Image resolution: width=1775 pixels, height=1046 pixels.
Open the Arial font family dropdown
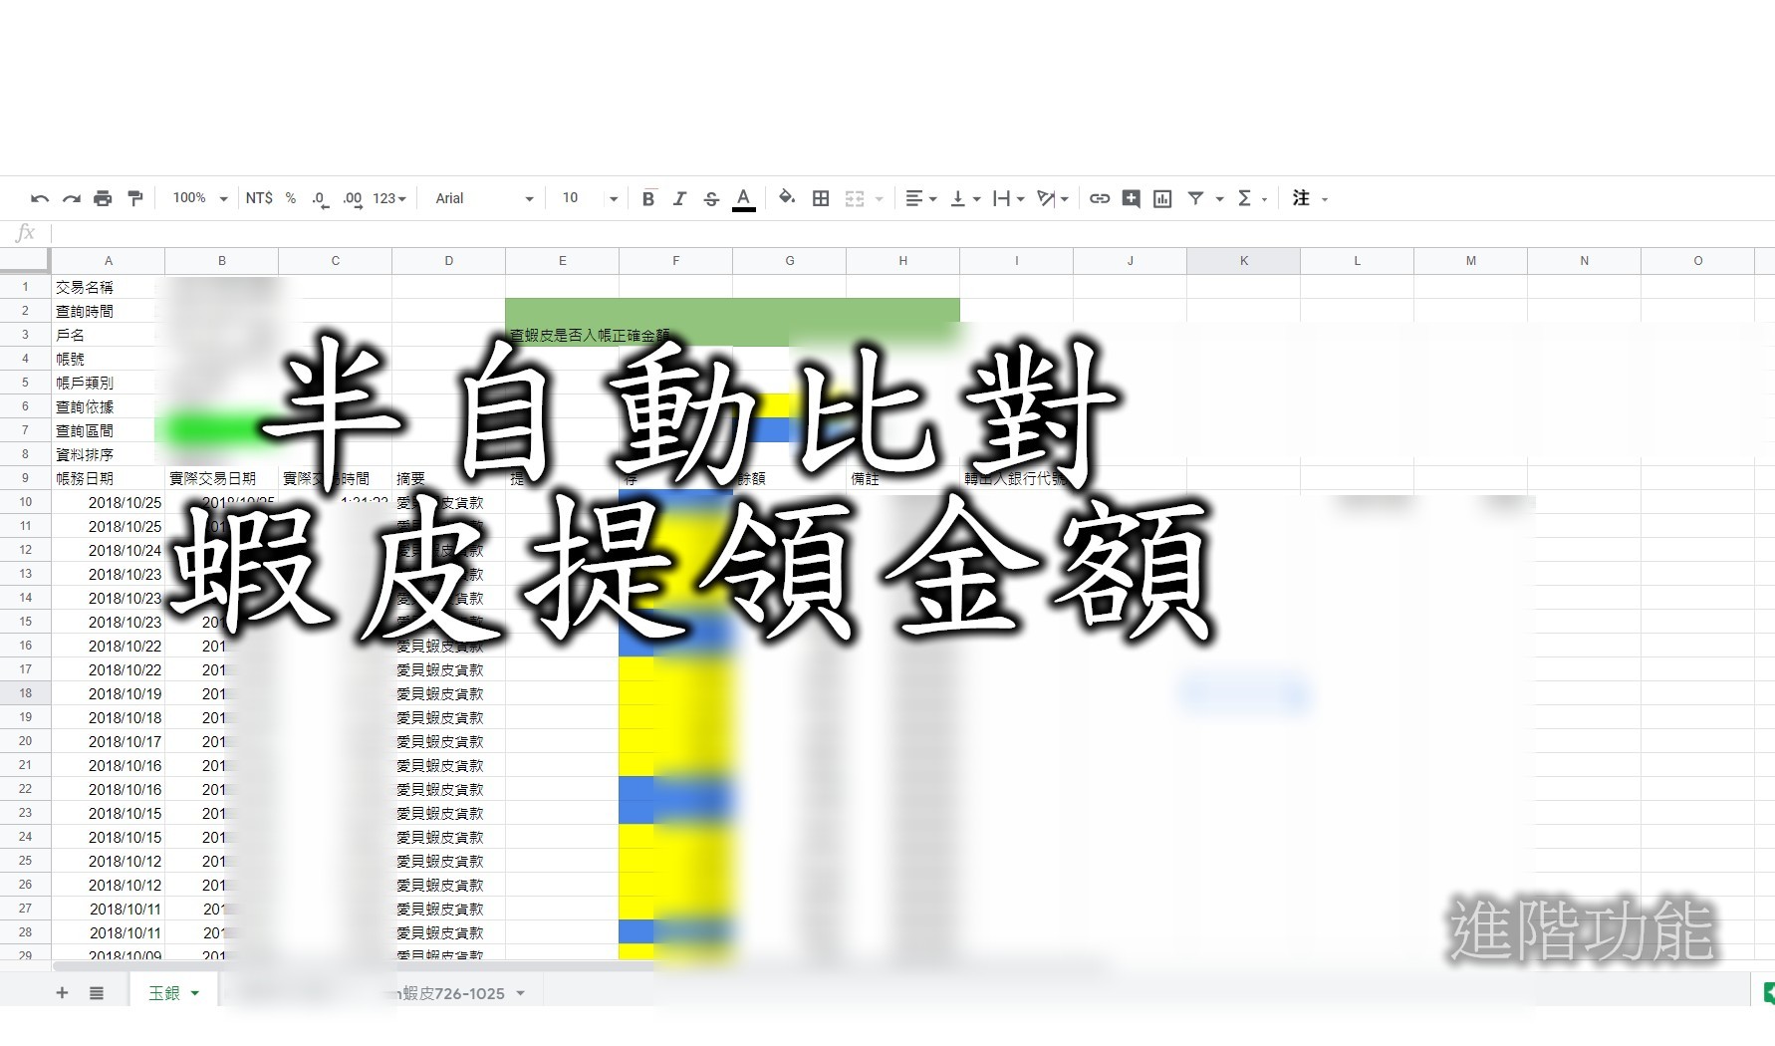tap(481, 198)
